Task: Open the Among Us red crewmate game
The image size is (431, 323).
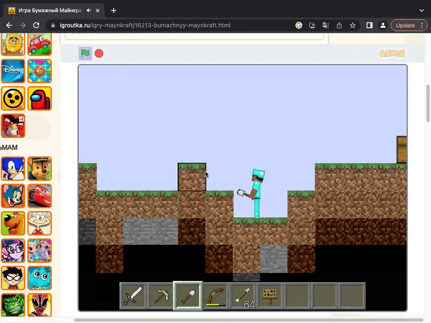Action: pyautogui.click(x=40, y=98)
